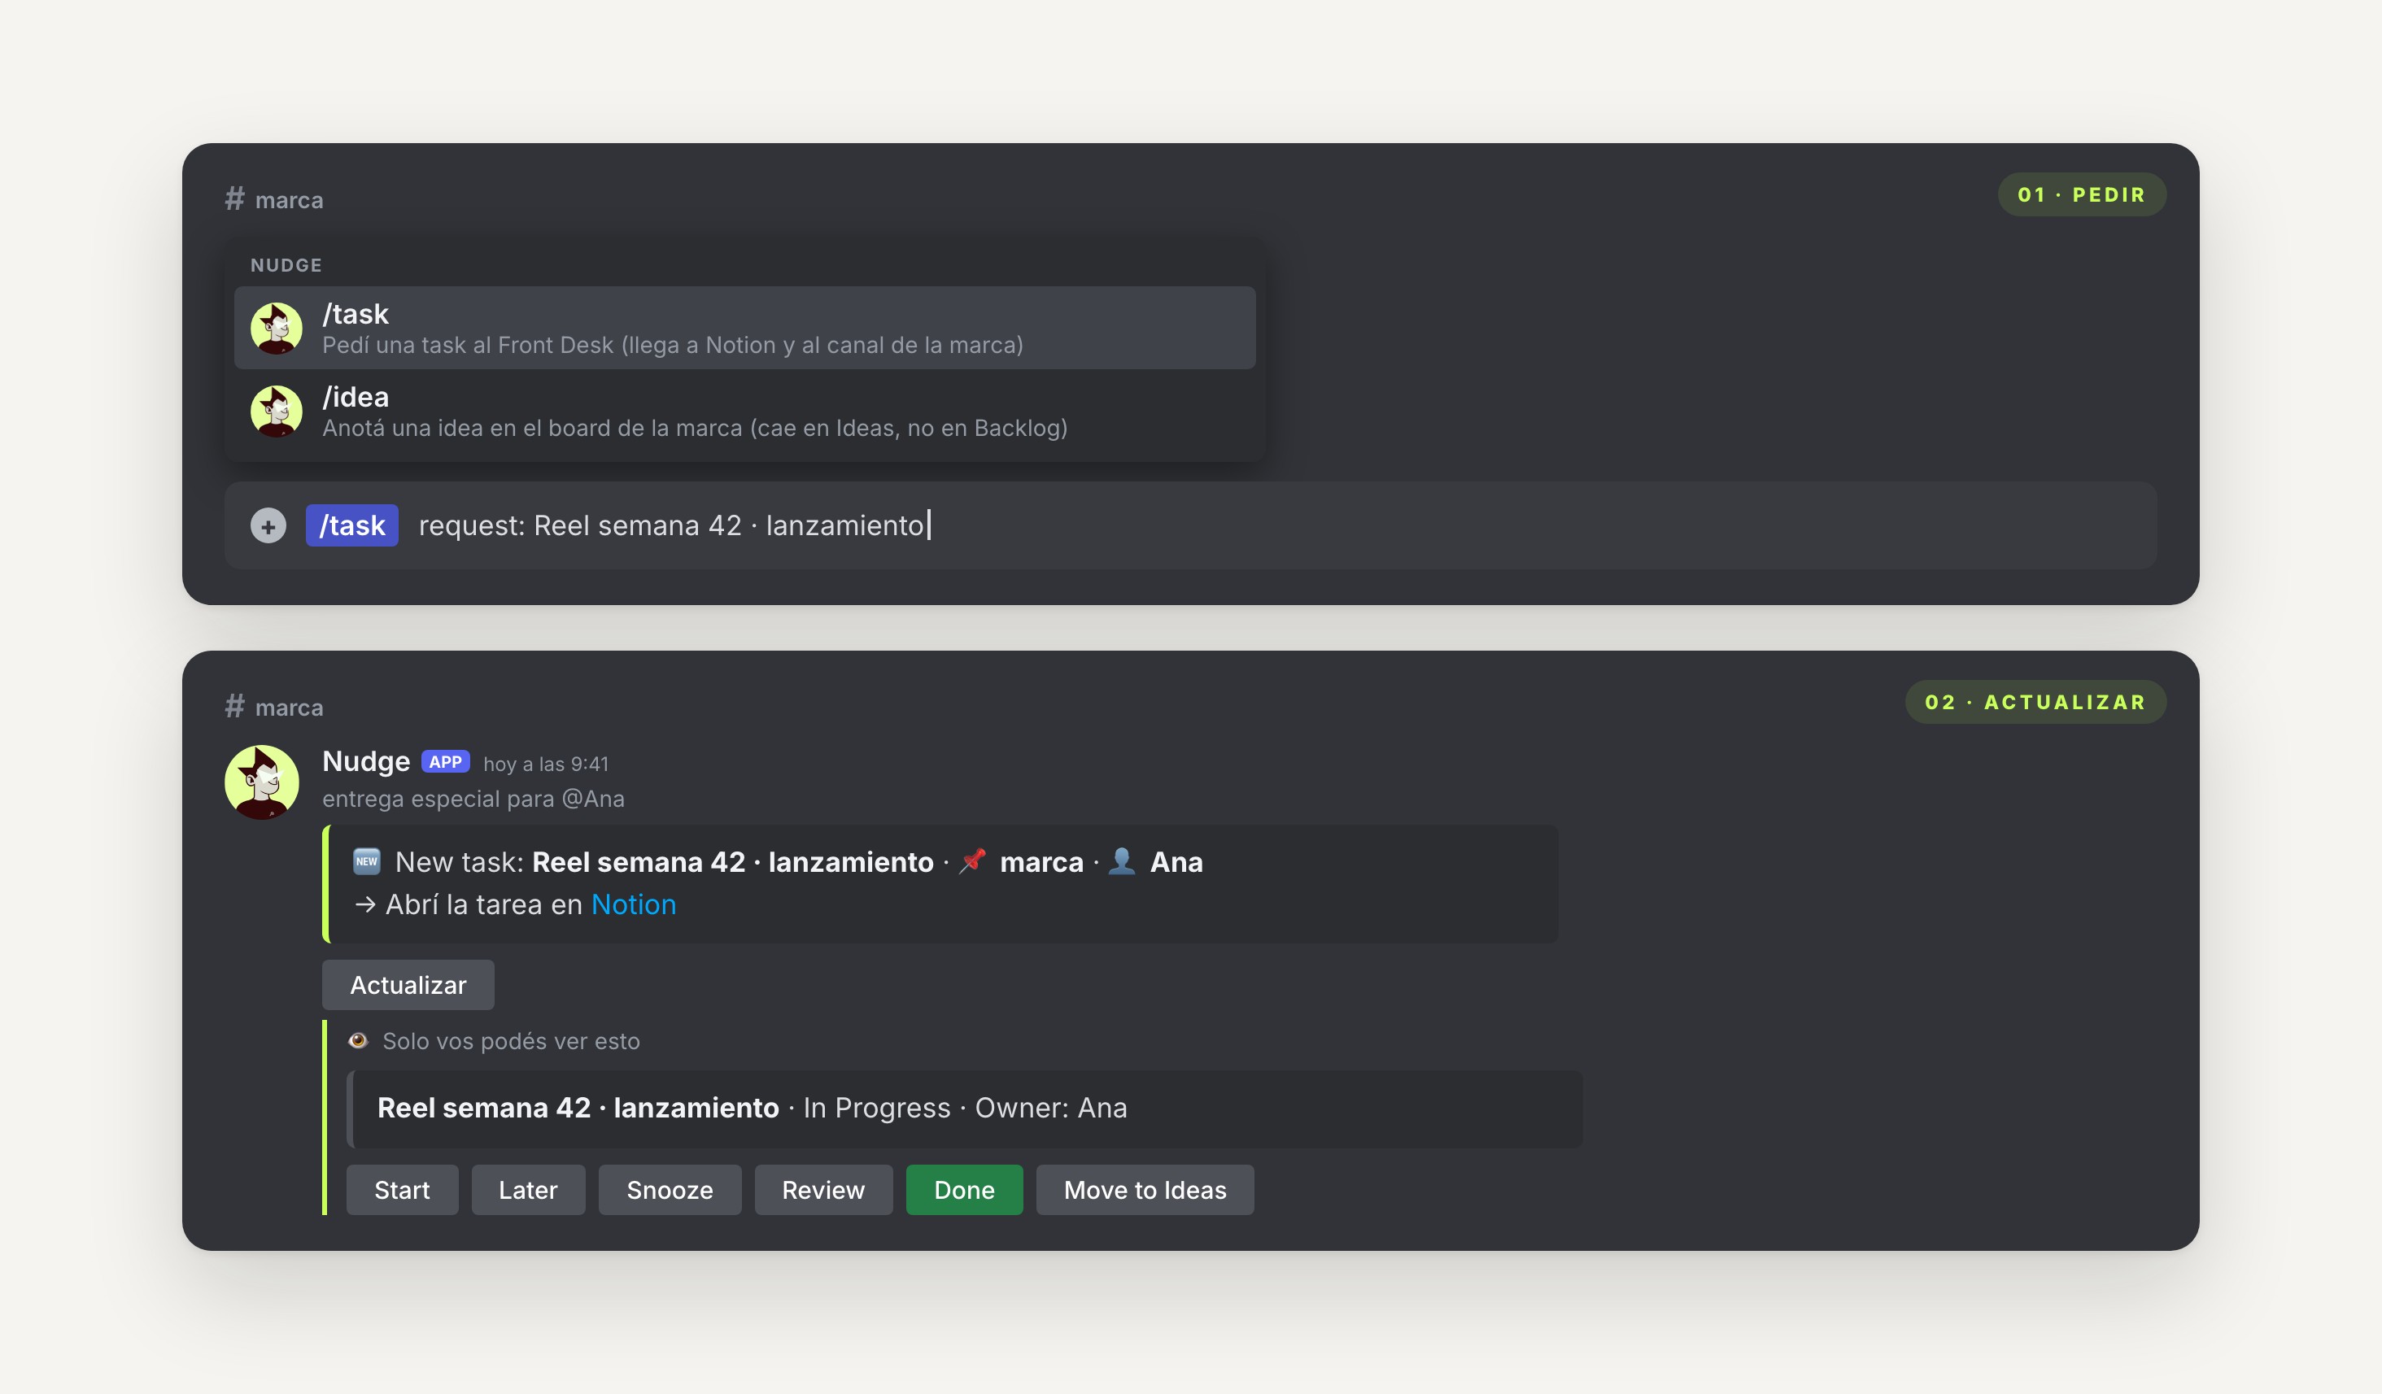2382x1394 pixels.
Task: Click the person silhouette emoji before Ana
Action: click(x=1121, y=861)
